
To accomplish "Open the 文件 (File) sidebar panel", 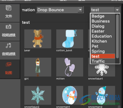I will pyautogui.click(x=10, y=13).
